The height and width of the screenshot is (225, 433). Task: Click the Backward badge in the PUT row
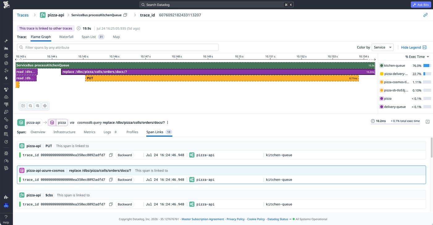click(125, 155)
